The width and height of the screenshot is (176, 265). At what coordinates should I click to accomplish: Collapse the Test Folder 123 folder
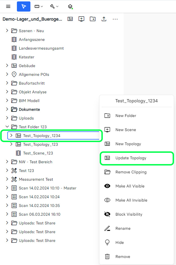[7, 127]
